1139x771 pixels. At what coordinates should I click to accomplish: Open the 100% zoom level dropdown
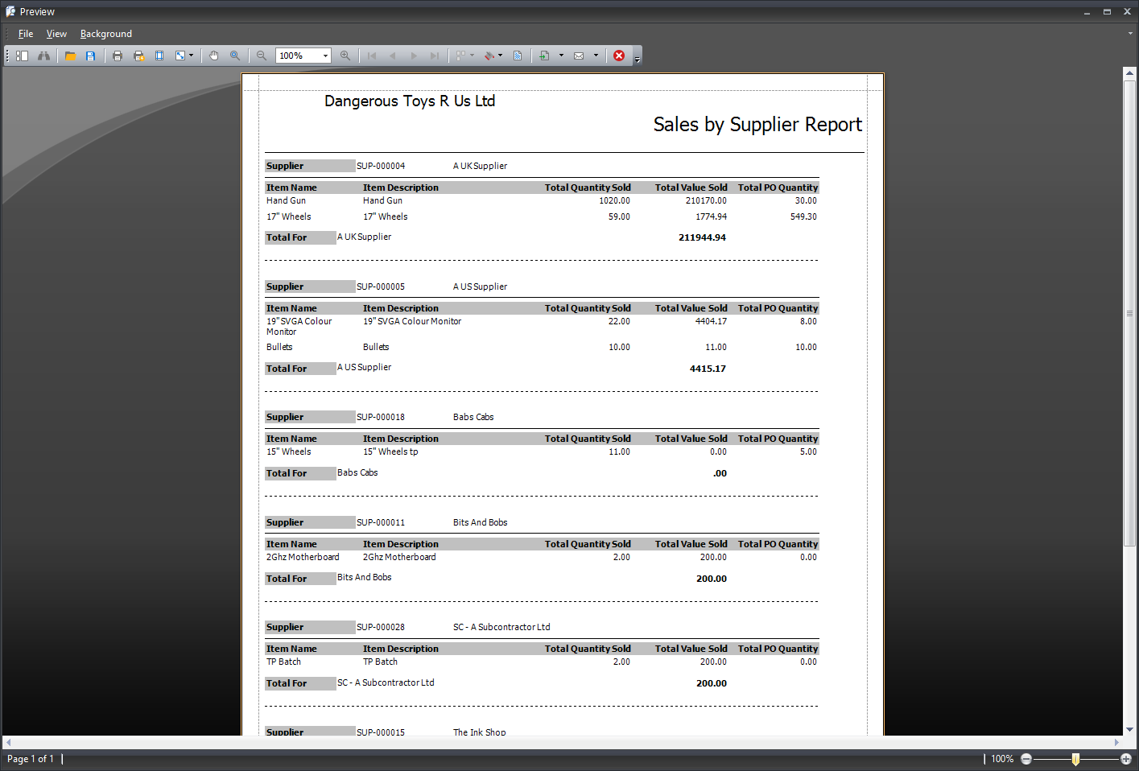click(x=325, y=56)
